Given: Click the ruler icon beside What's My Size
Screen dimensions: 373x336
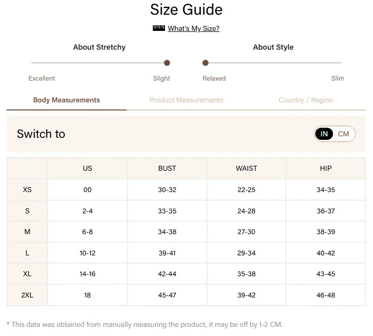Looking at the screenshot, I should tap(159, 28).
